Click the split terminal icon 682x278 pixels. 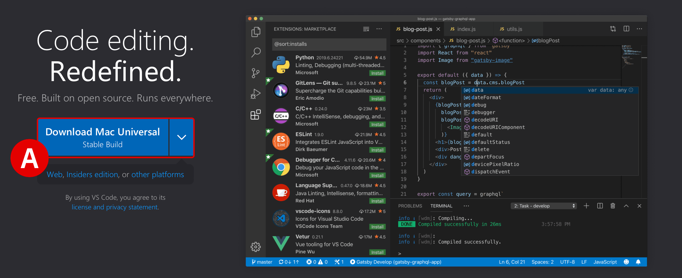point(600,206)
